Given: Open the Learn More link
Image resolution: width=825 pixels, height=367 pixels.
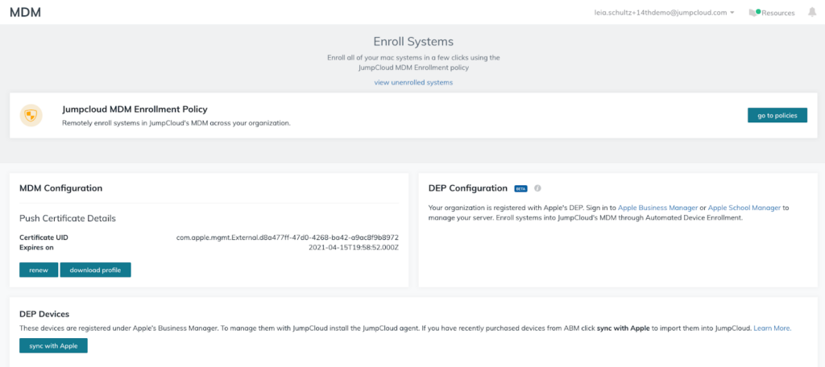Looking at the screenshot, I should click(x=772, y=328).
